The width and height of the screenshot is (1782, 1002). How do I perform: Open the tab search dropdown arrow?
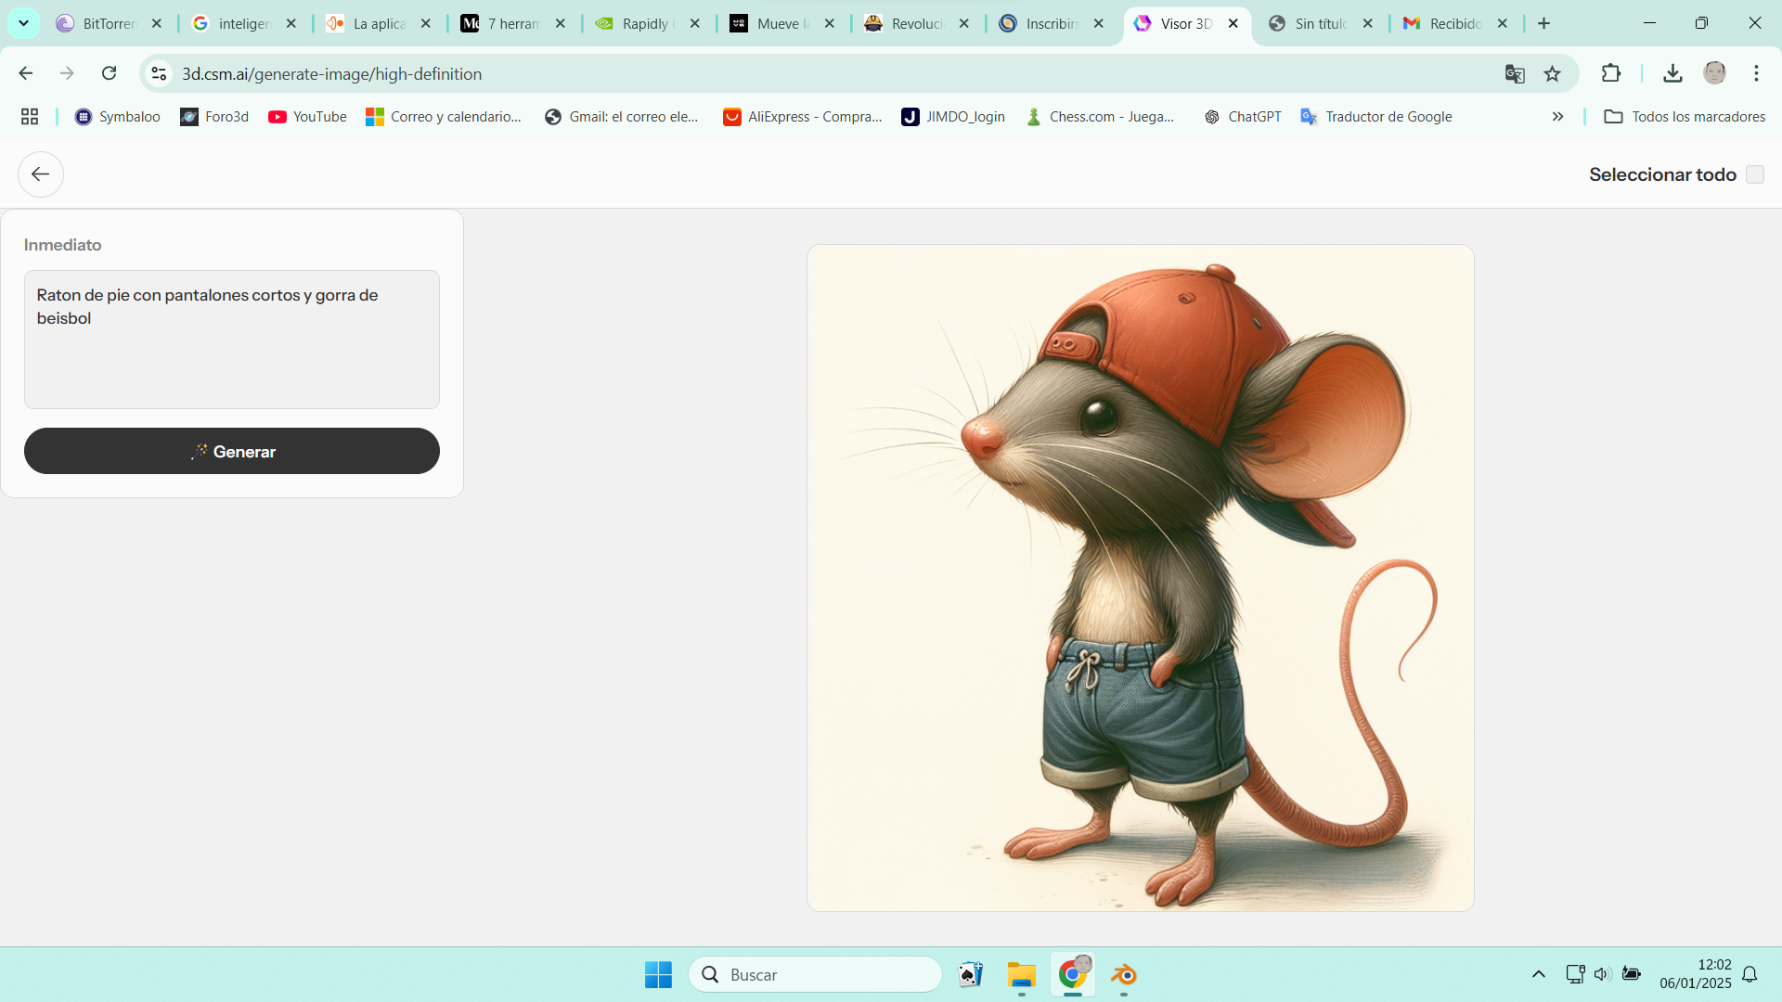point(23,23)
